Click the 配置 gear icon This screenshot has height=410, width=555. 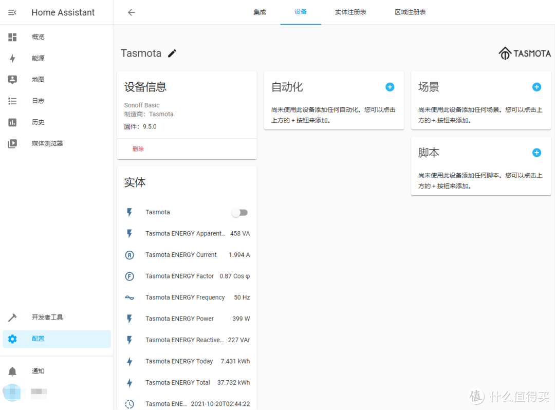point(12,339)
